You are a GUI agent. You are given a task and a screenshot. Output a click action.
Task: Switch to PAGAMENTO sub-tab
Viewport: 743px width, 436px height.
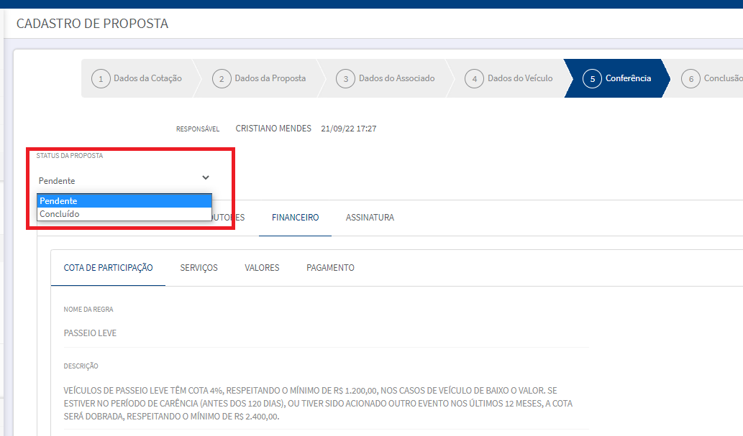click(x=330, y=268)
